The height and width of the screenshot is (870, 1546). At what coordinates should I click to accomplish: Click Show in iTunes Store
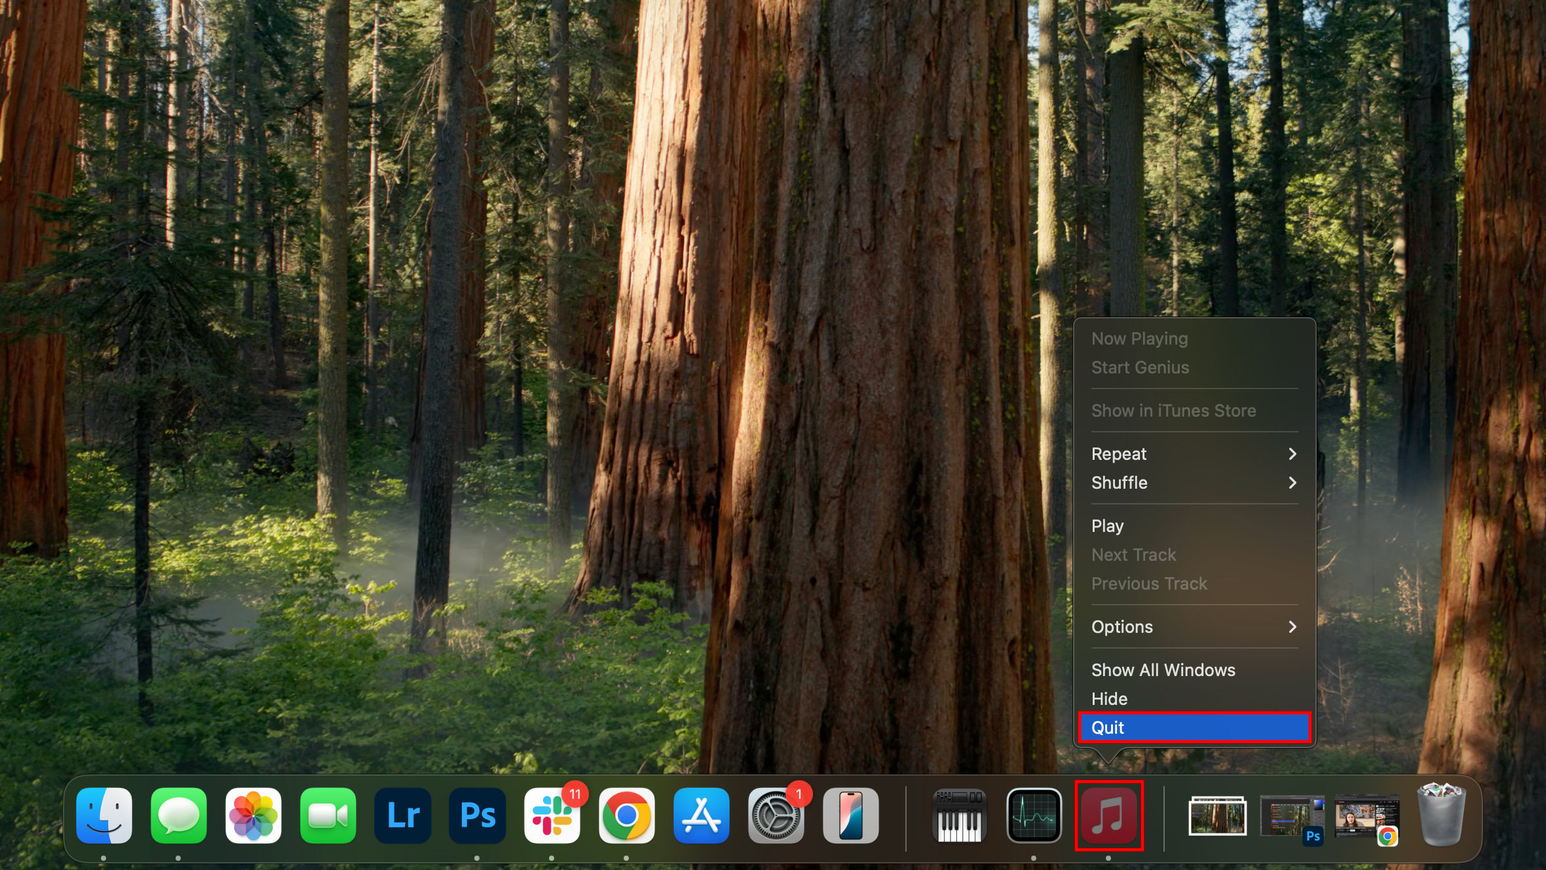1194,411
